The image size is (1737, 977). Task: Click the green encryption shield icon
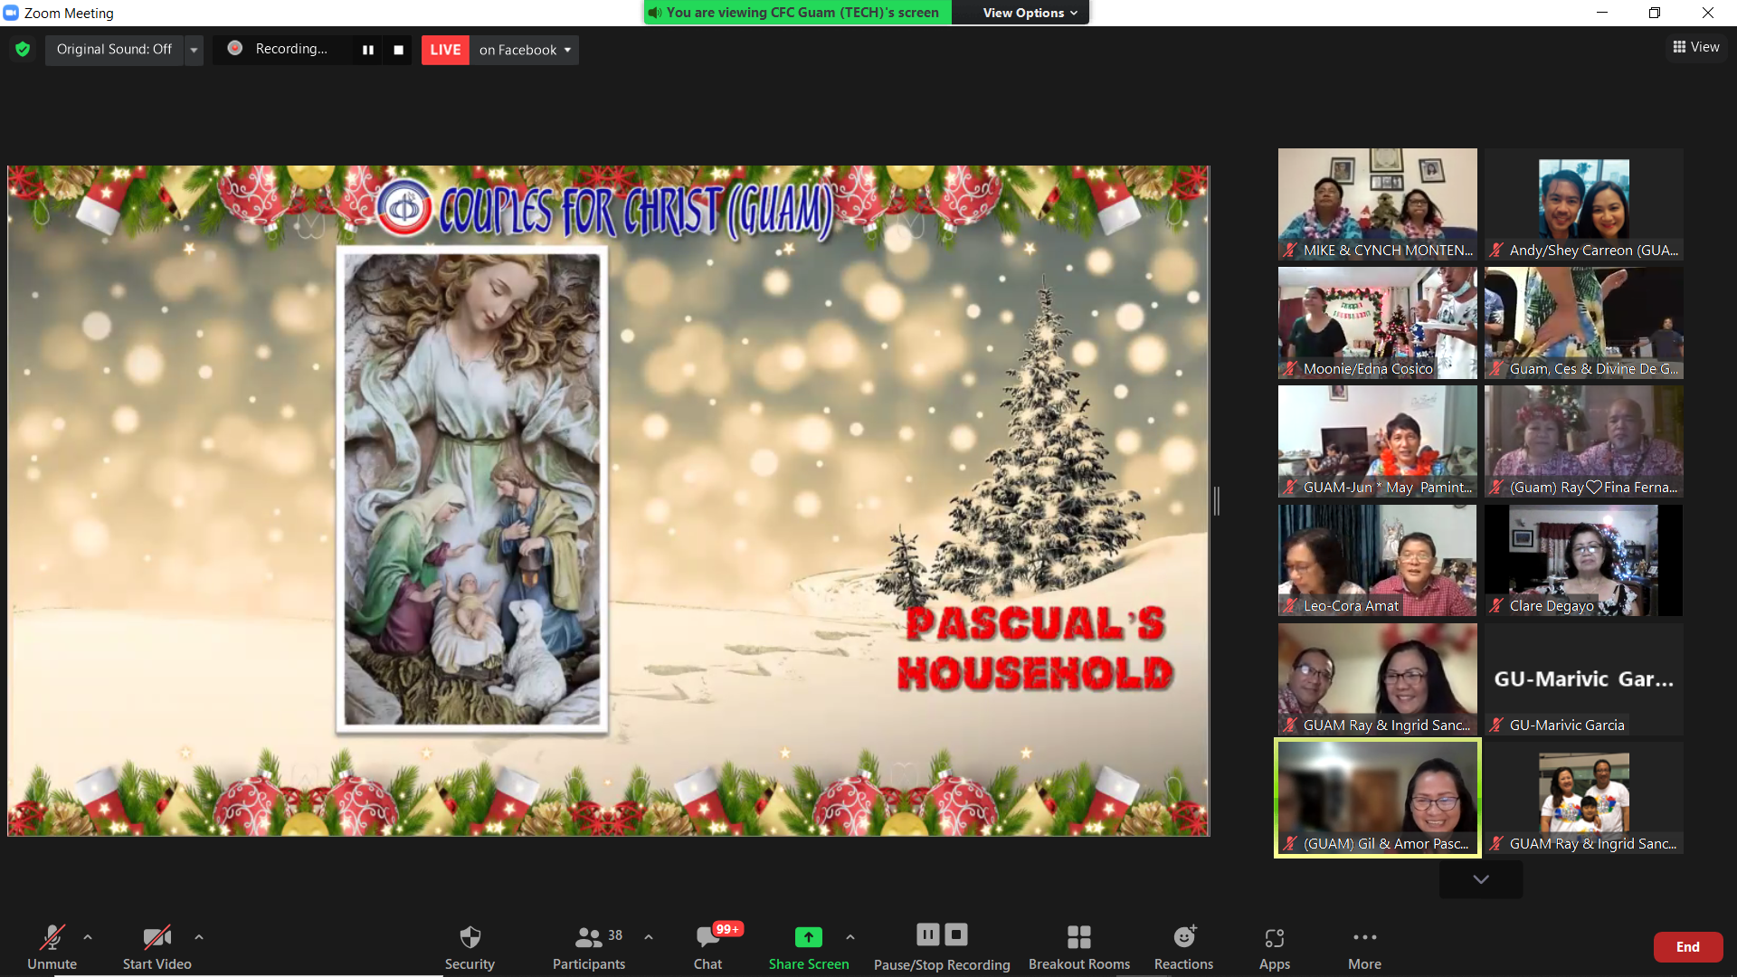click(23, 49)
